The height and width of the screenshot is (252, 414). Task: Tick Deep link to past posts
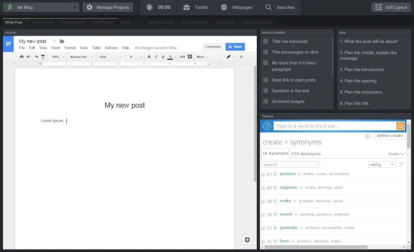point(266,80)
